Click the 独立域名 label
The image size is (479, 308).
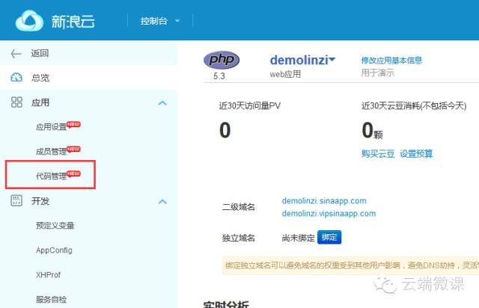click(239, 238)
